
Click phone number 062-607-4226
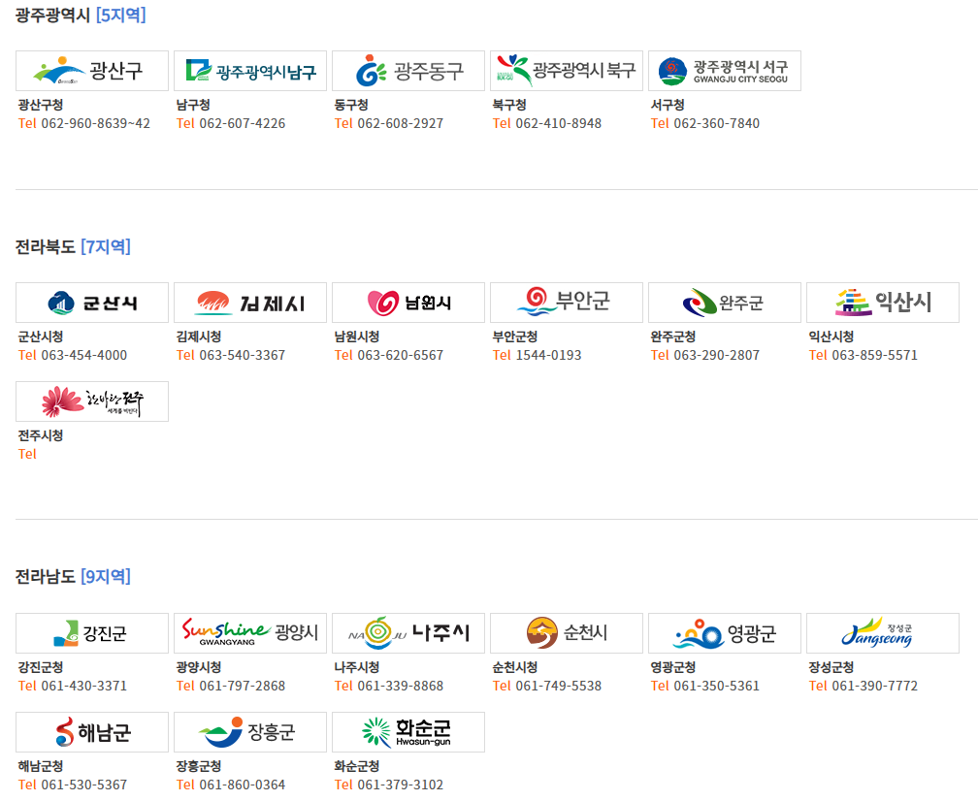tap(243, 123)
